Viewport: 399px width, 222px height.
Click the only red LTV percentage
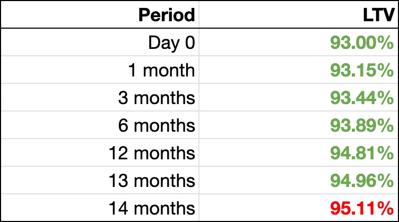click(361, 207)
